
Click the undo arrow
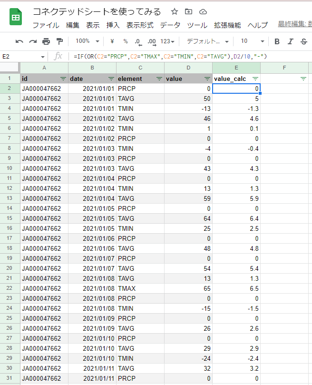(19, 41)
